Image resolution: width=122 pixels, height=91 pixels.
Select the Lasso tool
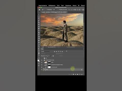[39, 18]
